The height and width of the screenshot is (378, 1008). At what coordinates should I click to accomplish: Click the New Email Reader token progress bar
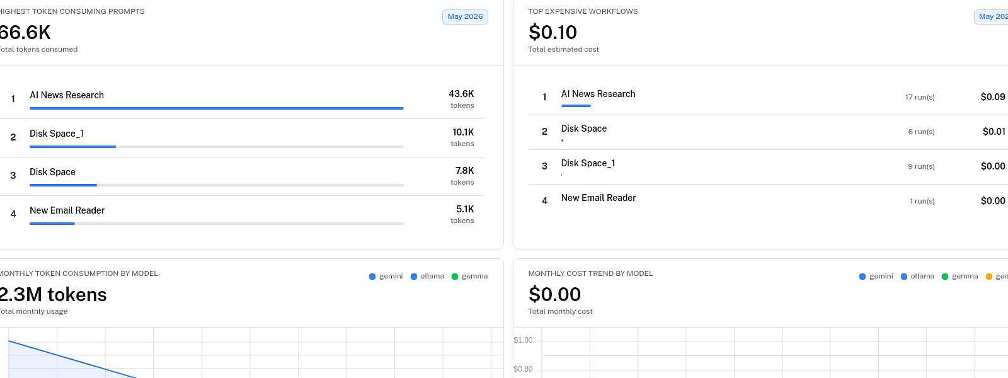(217, 224)
